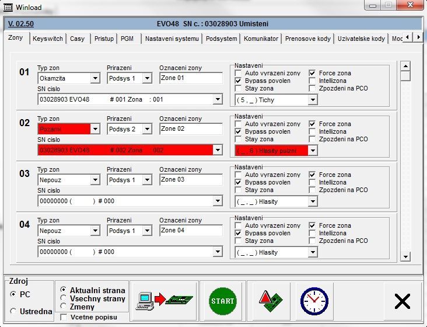The image size is (427, 327).
Task: Expand Prirazeni dropdown for zone 02
Action: tap(147, 129)
